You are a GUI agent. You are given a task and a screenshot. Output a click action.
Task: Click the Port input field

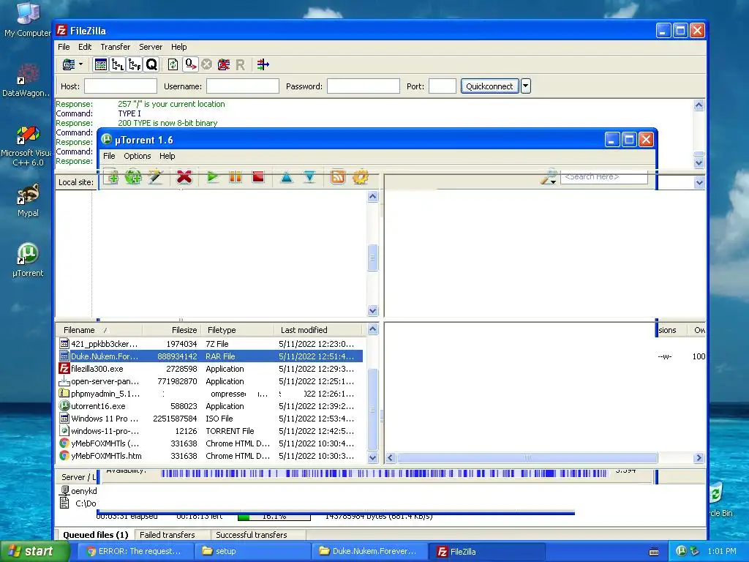(443, 86)
